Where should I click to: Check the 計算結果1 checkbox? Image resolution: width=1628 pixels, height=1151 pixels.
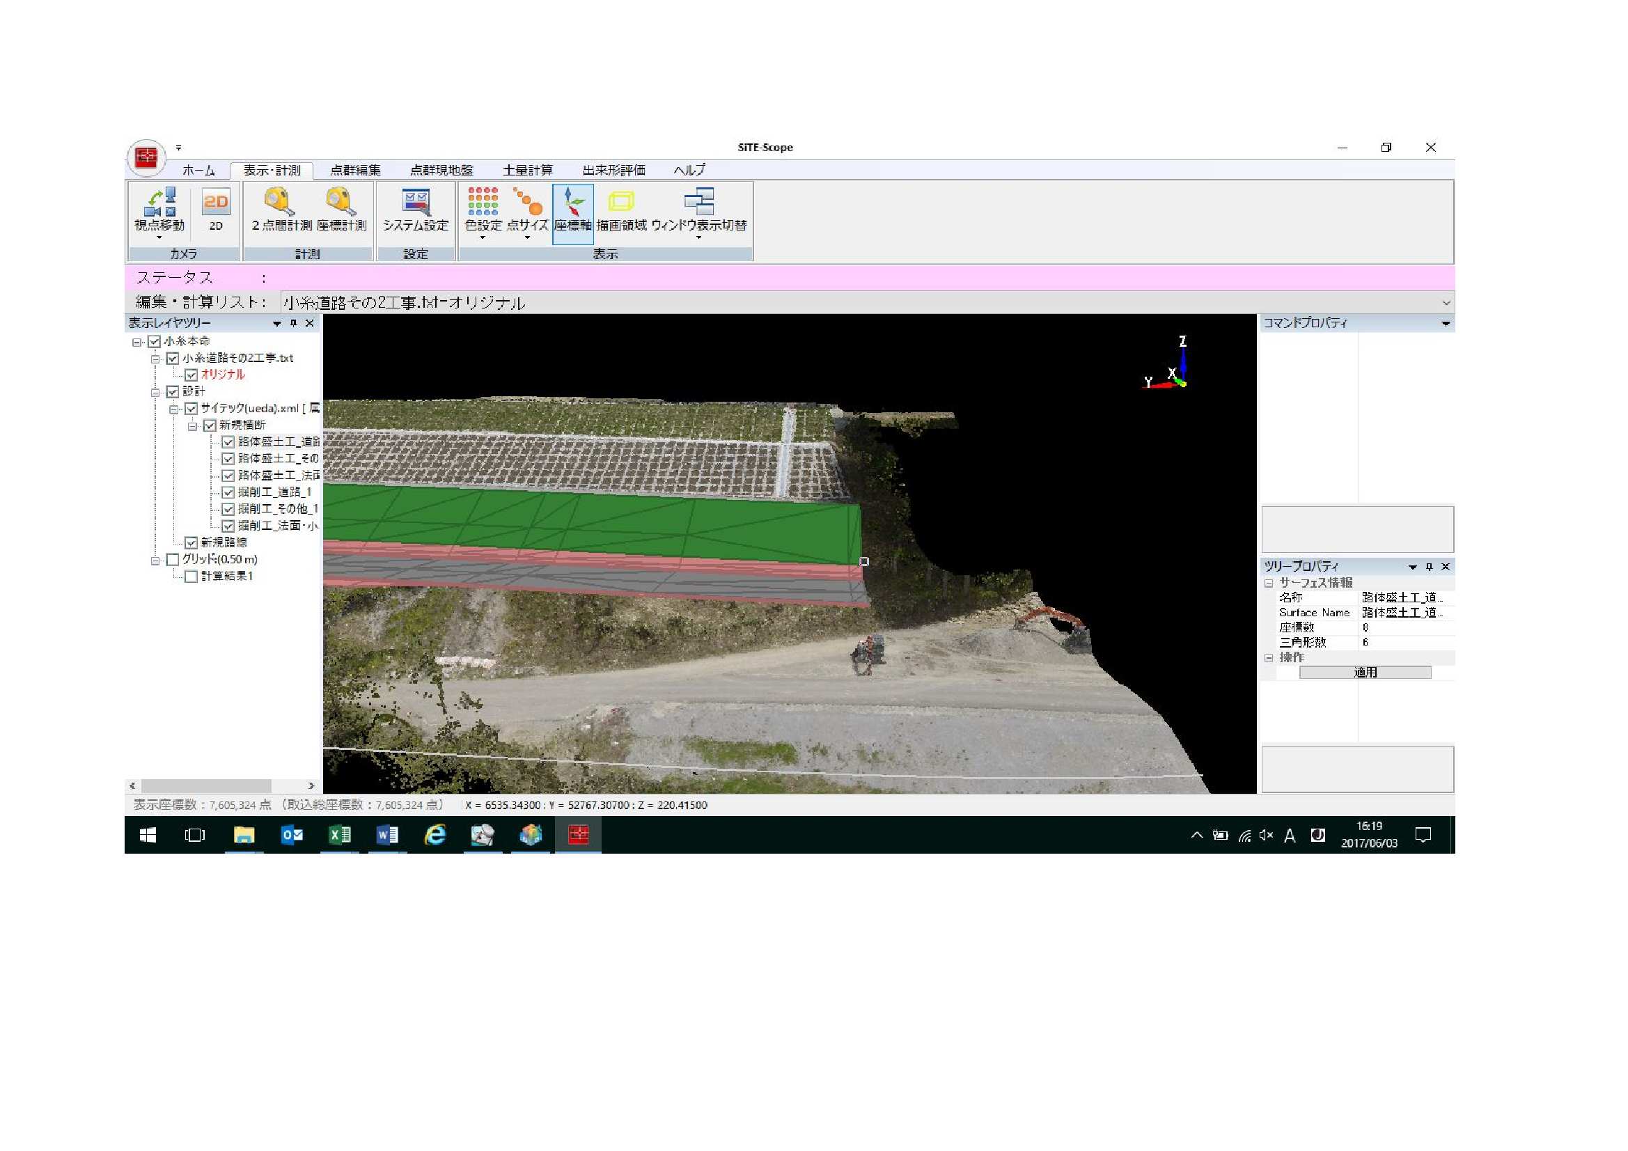(x=191, y=577)
